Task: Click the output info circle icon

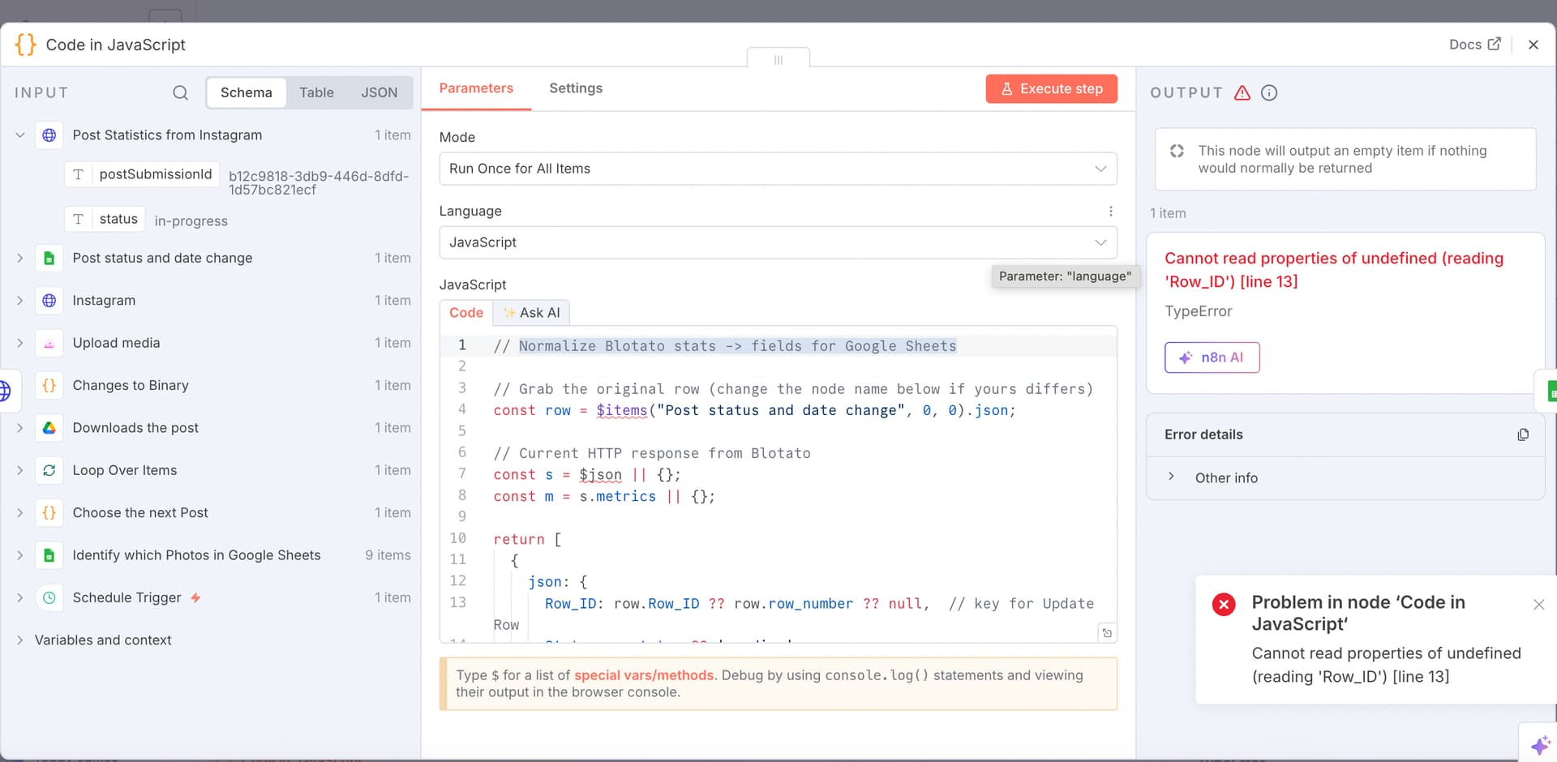Action: (x=1269, y=92)
